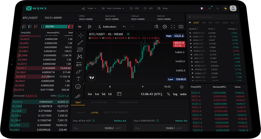Change the candlestick chart type
This screenshot has width=261, height=139.
coord(90,27)
